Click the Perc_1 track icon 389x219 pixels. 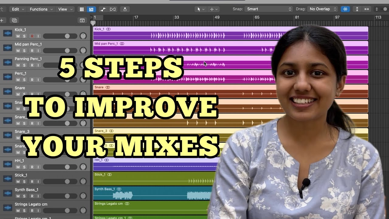[x=8, y=77]
